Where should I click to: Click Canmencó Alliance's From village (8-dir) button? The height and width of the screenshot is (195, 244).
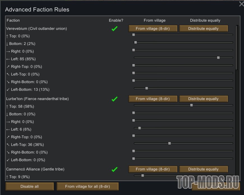[153, 169]
